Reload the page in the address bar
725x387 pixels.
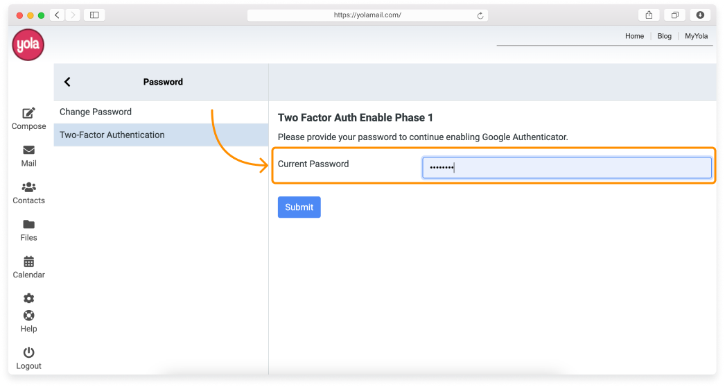point(480,15)
